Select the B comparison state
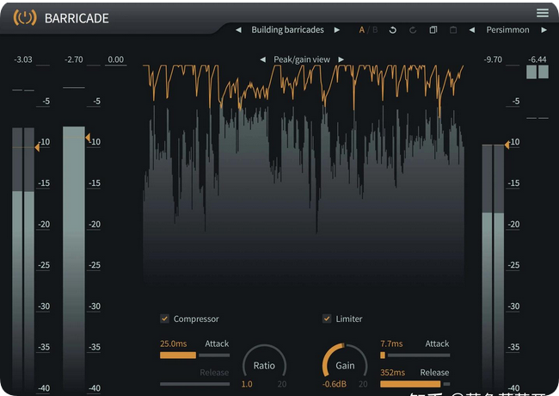The width and height of the screenshot is (559, 396). (375, 30)
